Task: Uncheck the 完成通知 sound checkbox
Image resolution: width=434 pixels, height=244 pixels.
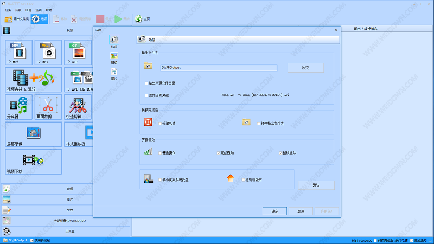Action: pyautogui.click(x=219, y=153)
